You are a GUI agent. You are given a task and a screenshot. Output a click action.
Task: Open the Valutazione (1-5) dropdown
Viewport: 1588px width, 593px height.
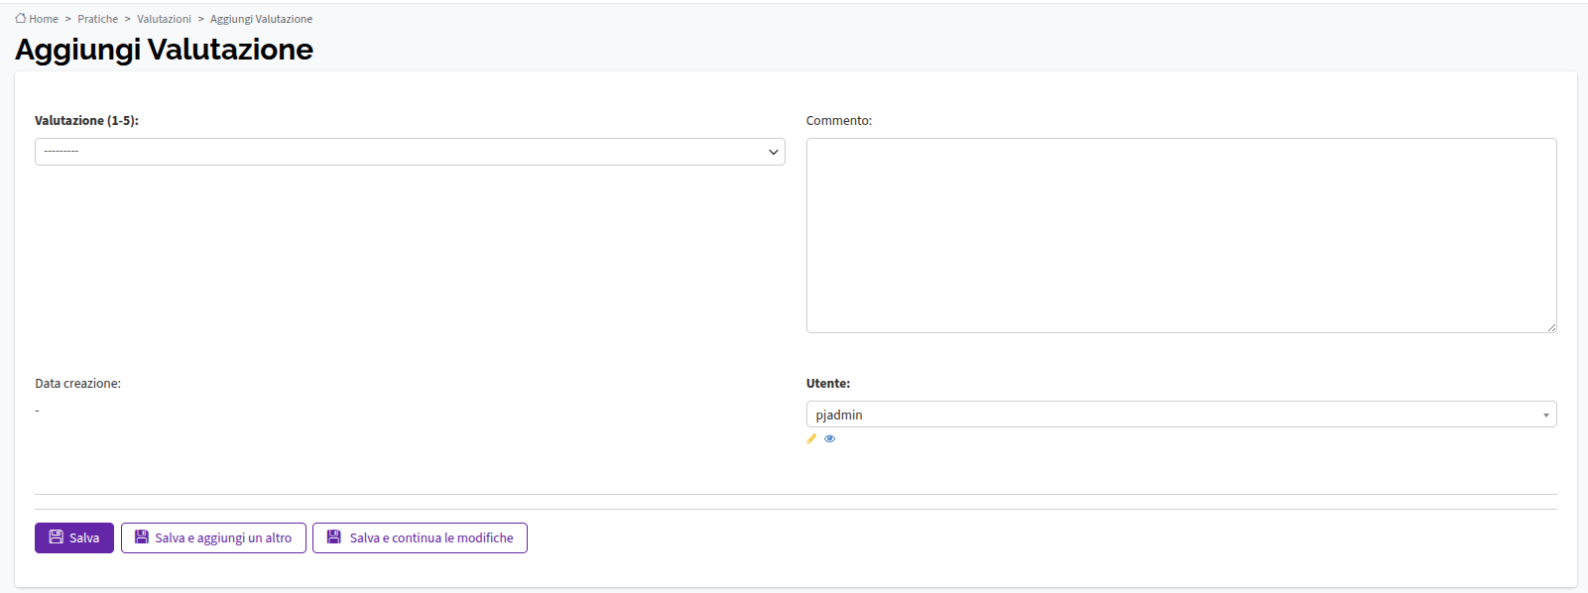(x=410, y=152)
